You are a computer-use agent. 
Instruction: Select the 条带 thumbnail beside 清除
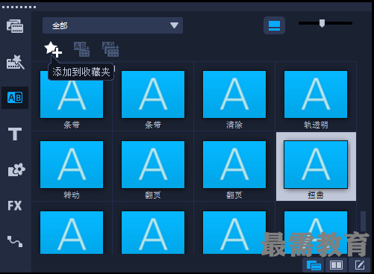153,94
